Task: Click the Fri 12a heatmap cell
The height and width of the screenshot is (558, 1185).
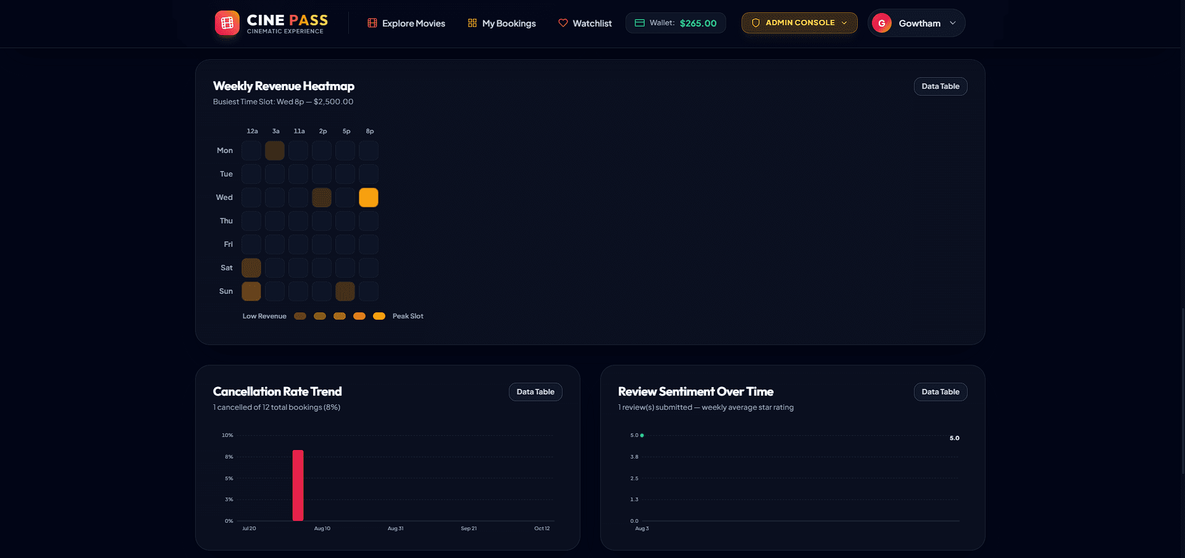Action: (251, 244)
